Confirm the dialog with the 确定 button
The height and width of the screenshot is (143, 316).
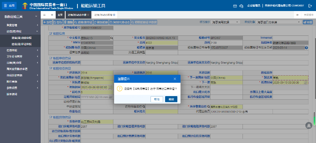[171, 99]
